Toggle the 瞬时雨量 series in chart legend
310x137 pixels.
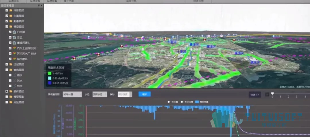click(x=202, y=102)
